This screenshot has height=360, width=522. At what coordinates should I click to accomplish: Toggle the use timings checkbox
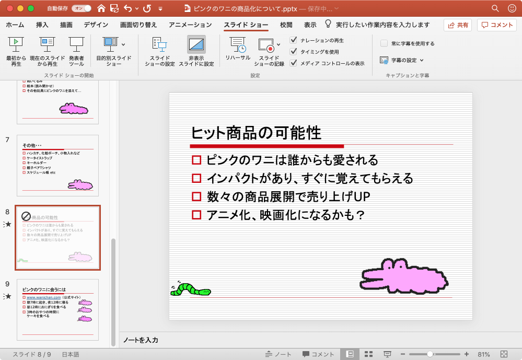(x=294, y=52)
